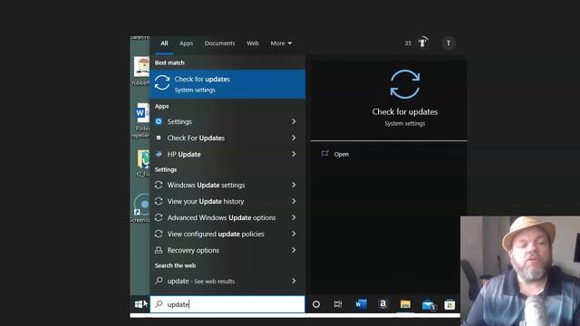Open the Check For Updates app result
The height and width of the screenshot is (326, 580).
[x=227, y=138]
